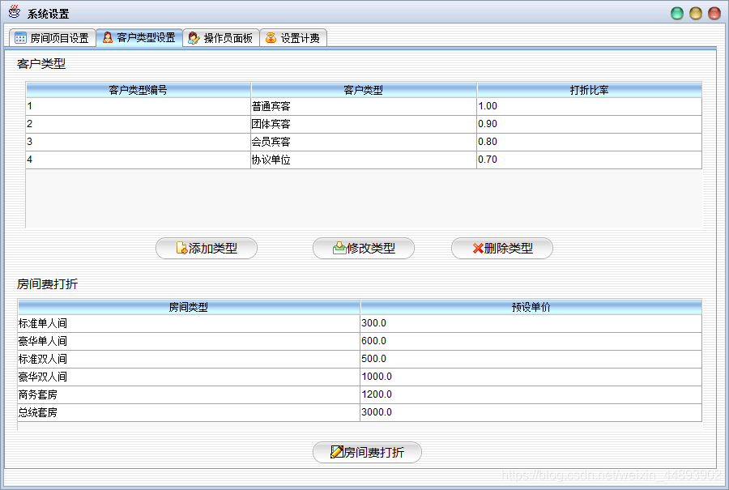
Task: Click the 客户类型 column header
Action: pyautogui.click(x=364, y=90)
